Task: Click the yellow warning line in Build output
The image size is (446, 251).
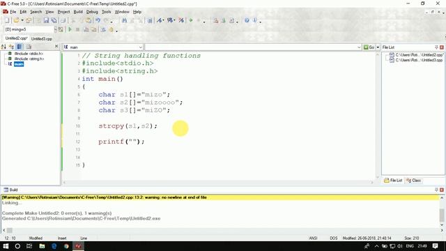Action: coord(220,197)
